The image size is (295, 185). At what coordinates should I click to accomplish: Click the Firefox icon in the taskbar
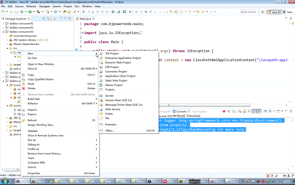click(34, 181)
